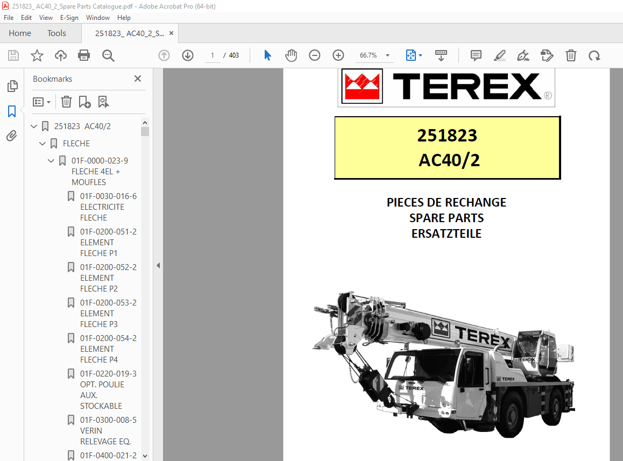623x461 pixels.
Task: Delete page with trash toolbar icon
Action: 571,55
